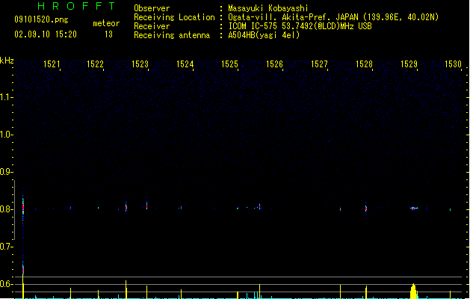This screenshot has height=299, width=470.
Task: Click the 0.8 kHz frequency label
Action: pos(6,209)
